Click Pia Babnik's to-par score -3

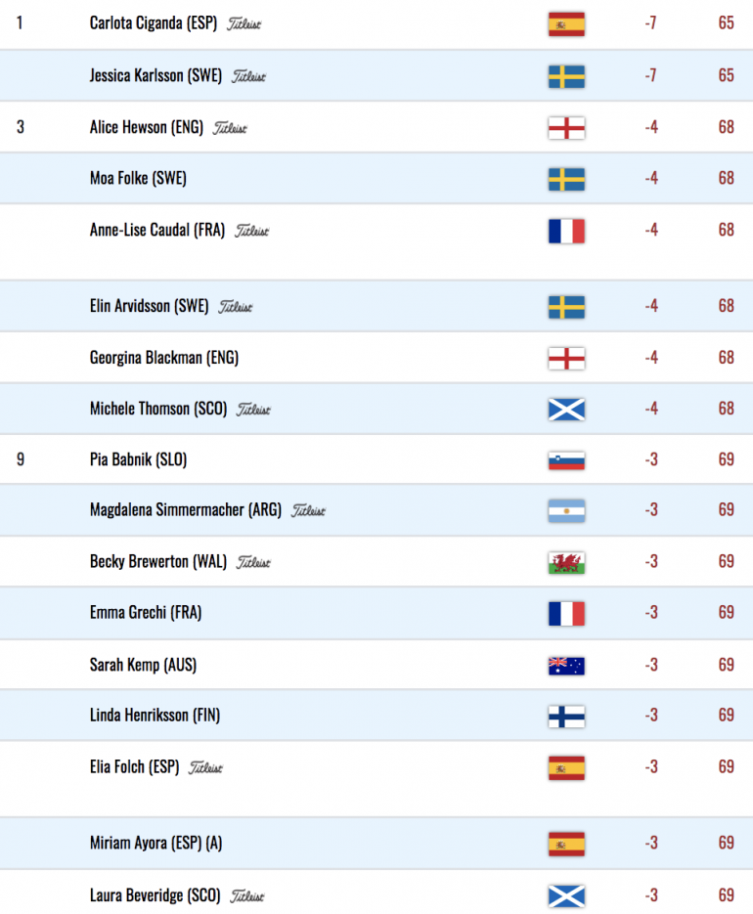coord(651,459)
